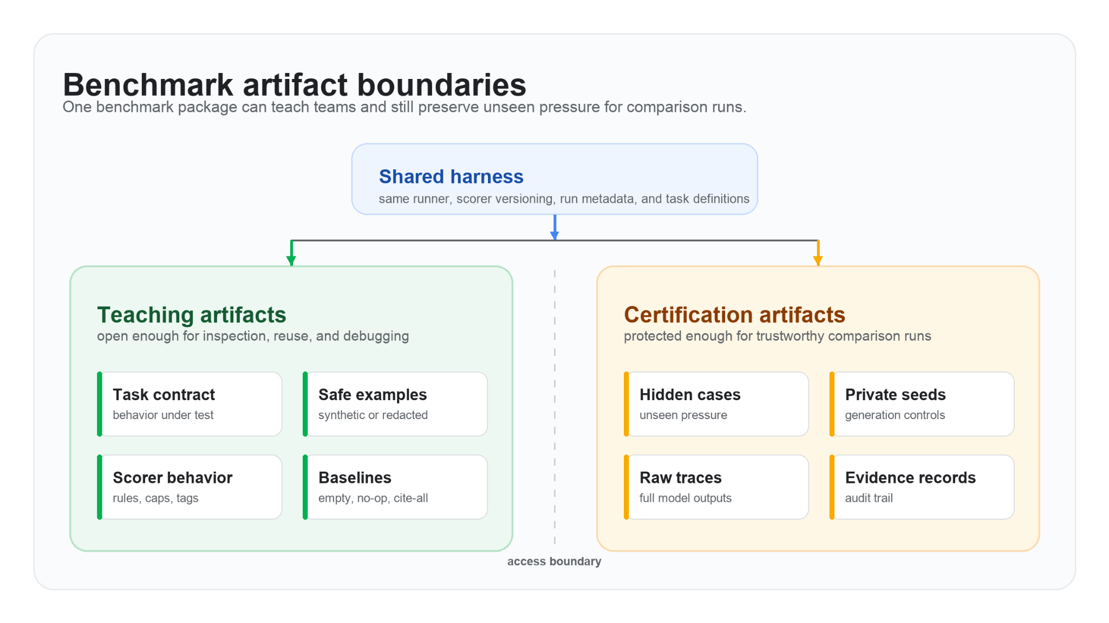The height and width of the screenshot is (623, 1109).
Task: Click 'open enough for inspection' text
Action: [253, 336]
